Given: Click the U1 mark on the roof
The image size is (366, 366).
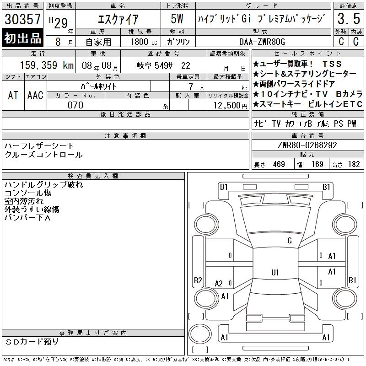Looking at the screenshot, I should (x=275, y=272).
